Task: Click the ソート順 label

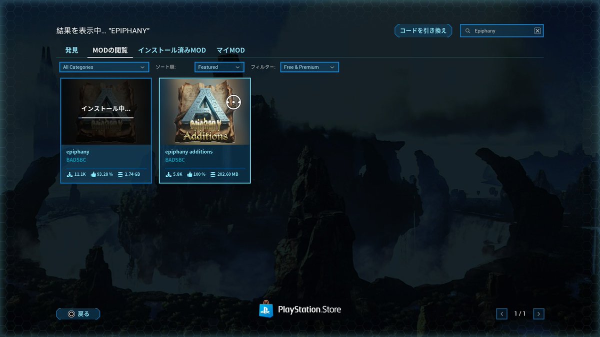Action: 165,67
